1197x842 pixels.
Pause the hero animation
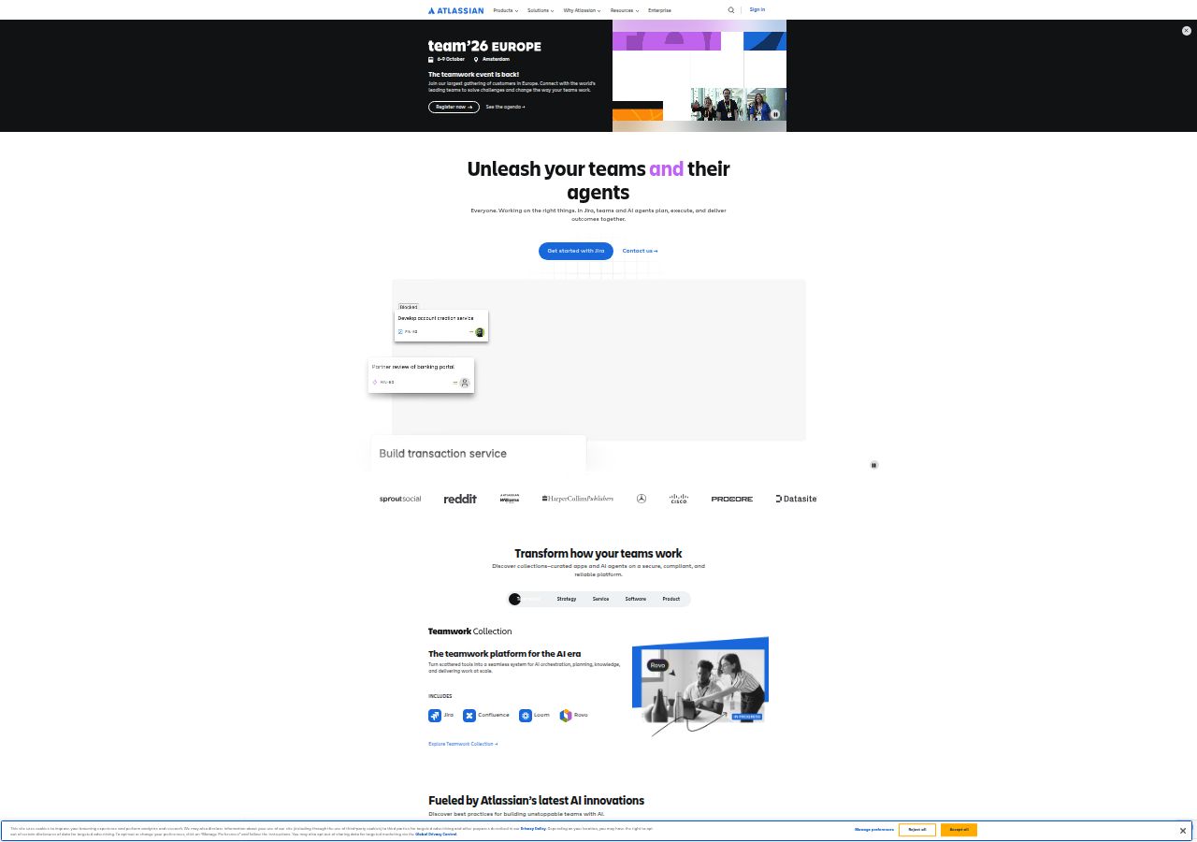pos(874,465)
